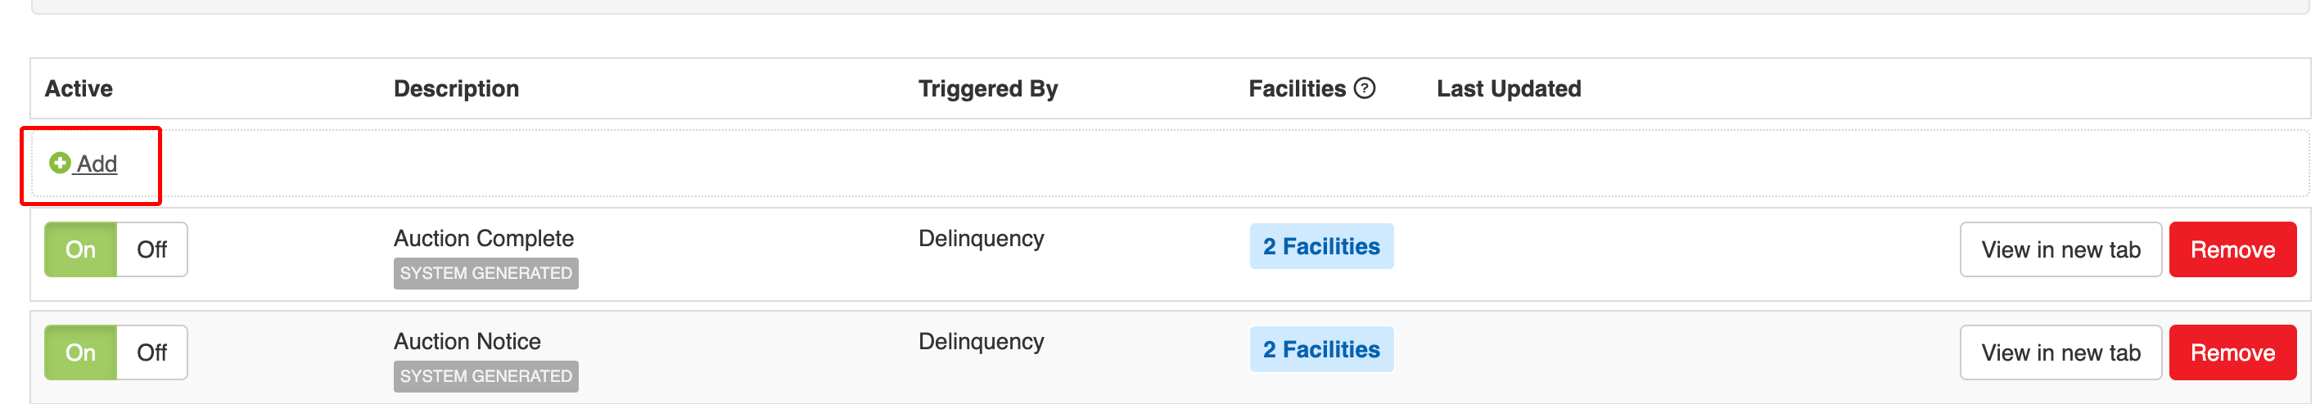
Task: Switch Auction Notice toggle to Off
Action: 151,352
